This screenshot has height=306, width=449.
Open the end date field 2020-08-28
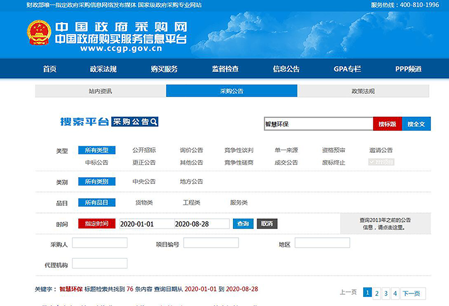pos(201,223)
